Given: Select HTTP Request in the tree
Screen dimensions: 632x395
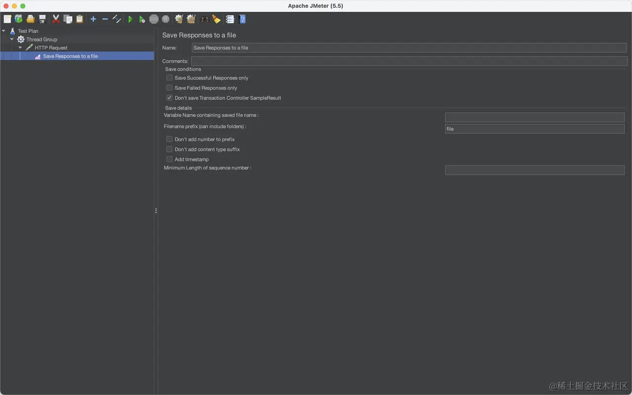Looking at the screenshot, I should pos(51,48).
